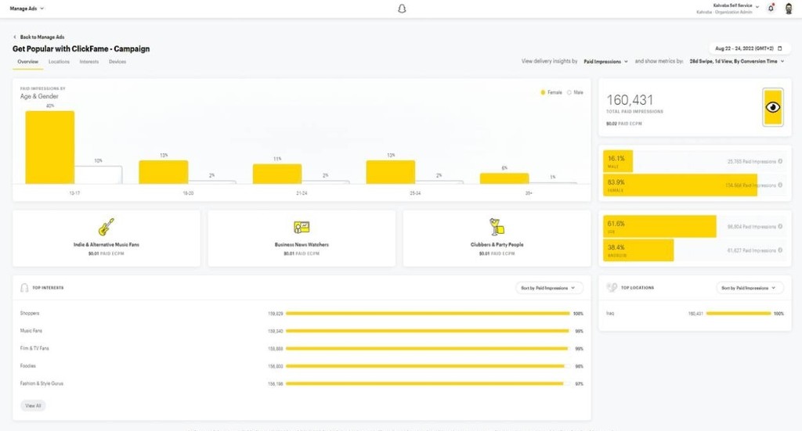Switch to the Locations tab
The width and height of the screenshot is (802, 431).
(59, 62)
